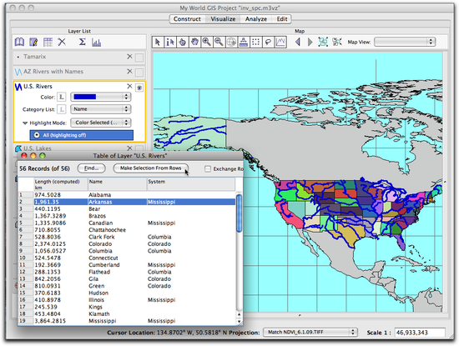Switch to the Edit tab
Image resolution: width=459 pixels, height=346 pixels.
[282, 19]
